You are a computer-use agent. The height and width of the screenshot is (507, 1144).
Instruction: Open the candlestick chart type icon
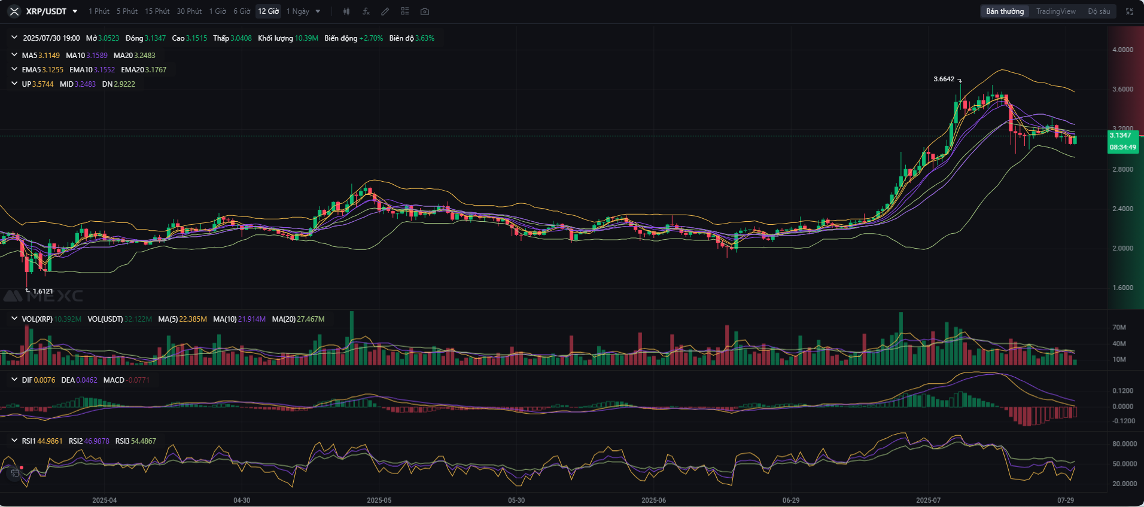coord(346,11)
